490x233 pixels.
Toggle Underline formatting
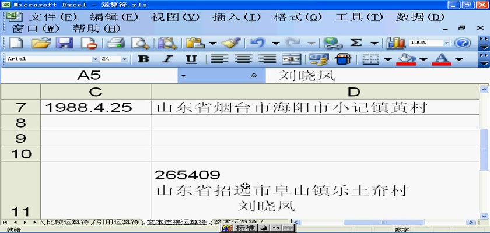[191, 59]
